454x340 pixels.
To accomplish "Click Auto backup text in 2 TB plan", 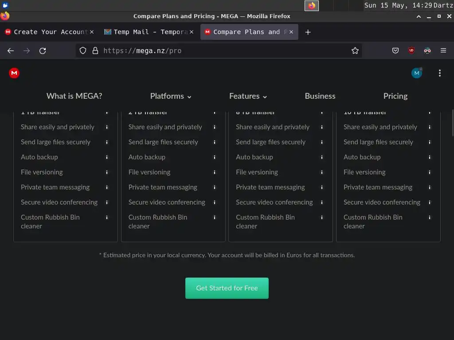I will 147,157.
